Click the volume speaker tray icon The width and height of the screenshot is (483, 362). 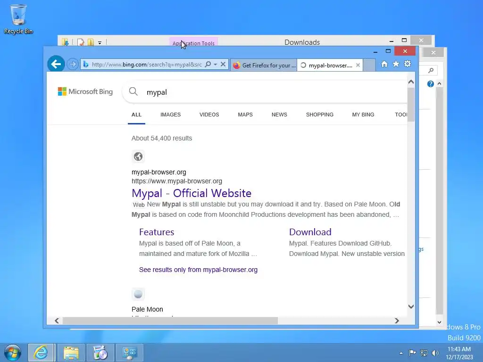pyautogui.click(x=435, y=353)
